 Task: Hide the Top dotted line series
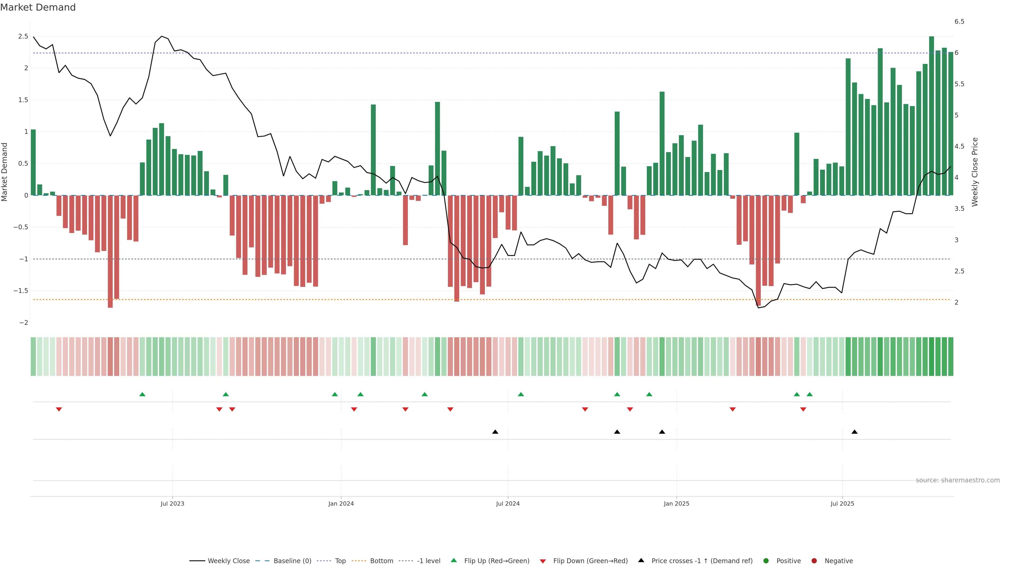click(x=340, y=560)
